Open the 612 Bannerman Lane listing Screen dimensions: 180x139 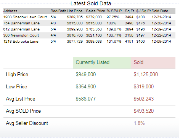[x=21, y=29]
